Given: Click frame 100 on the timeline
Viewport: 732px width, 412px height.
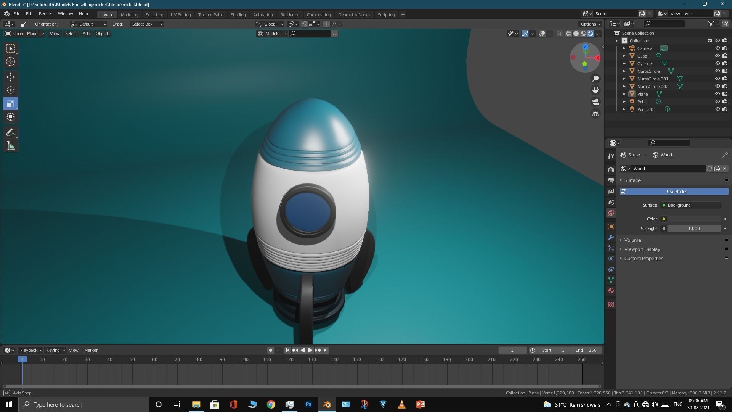Looking at the screenshot, I should coord(244,359).
